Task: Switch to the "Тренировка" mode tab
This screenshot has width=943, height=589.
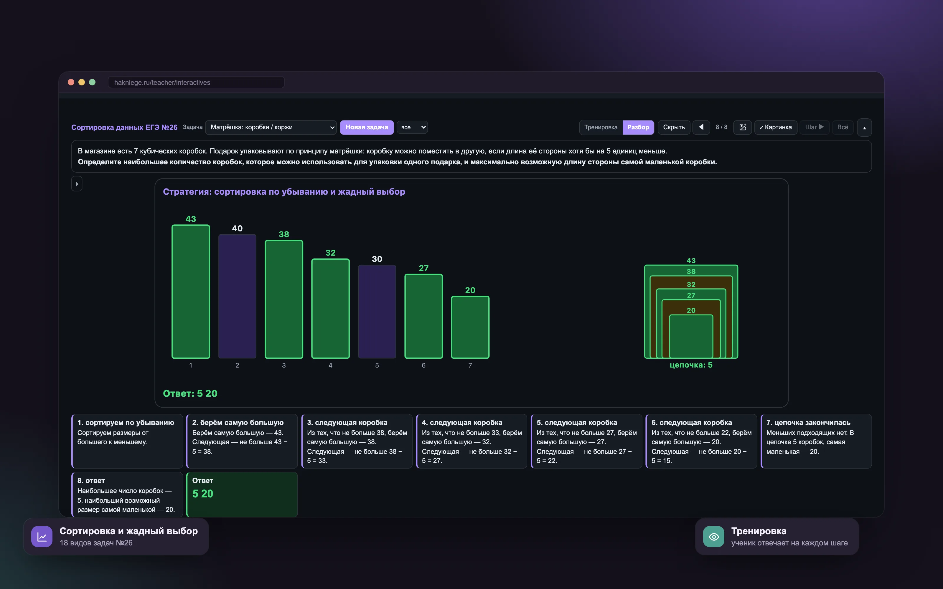Action: tap(601, 128)
